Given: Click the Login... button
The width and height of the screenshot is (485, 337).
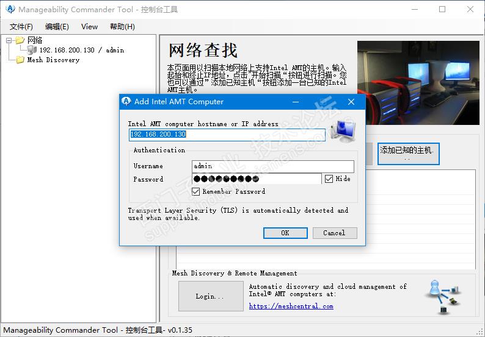Looking at the screenshot, I should [x=211, y=296].
